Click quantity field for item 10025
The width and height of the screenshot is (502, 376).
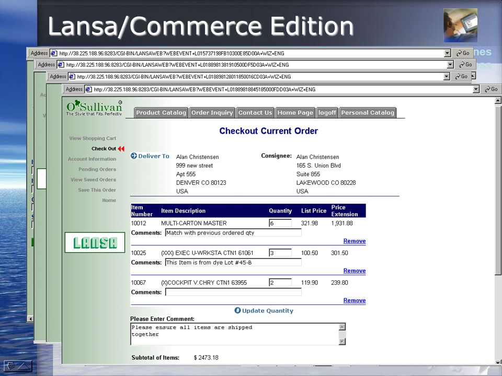click(x=280, y=253)
